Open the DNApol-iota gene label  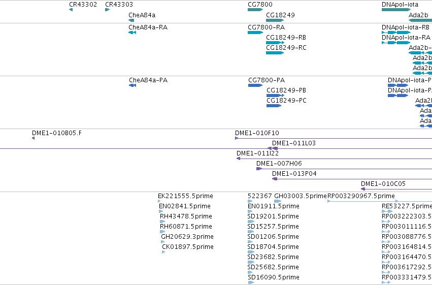click(400, 5)
